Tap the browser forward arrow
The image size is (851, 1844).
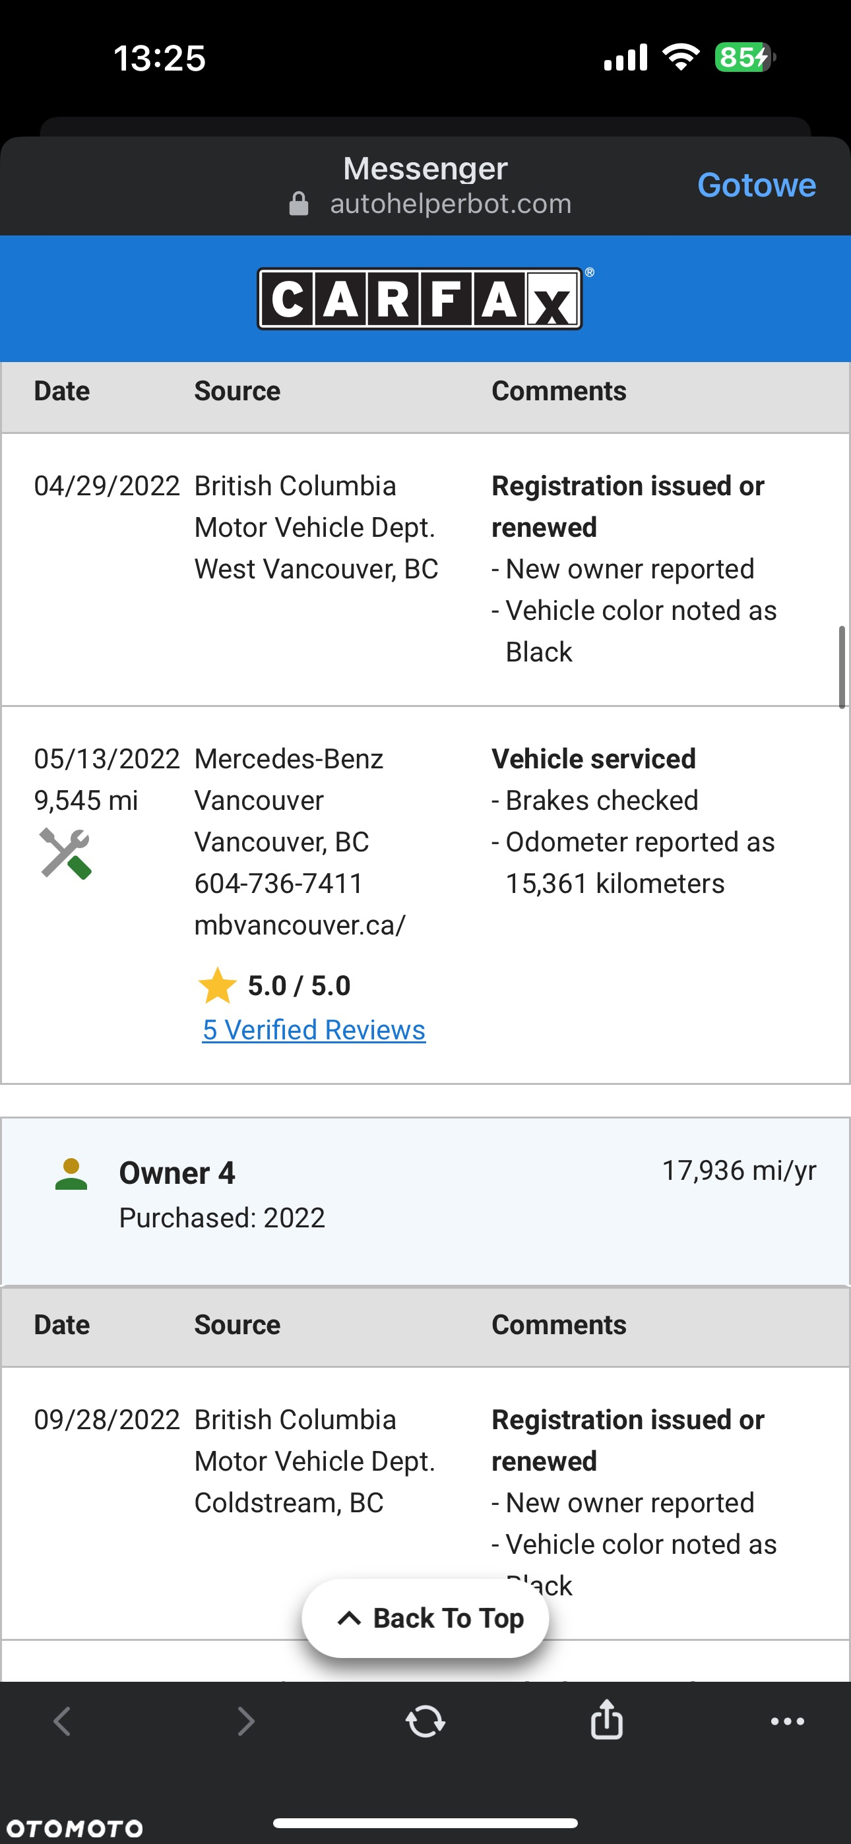coord(245,1721)
